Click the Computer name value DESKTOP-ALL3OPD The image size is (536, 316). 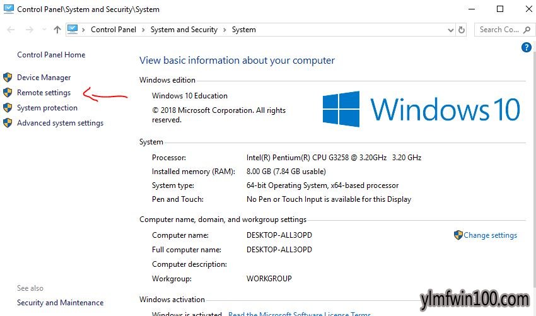pos(279,235)
